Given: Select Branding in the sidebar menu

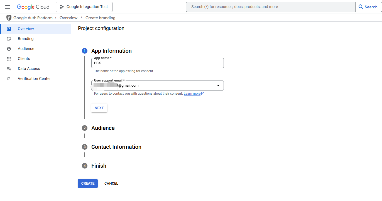Looking at the screenshot, I should click(26, 39).
